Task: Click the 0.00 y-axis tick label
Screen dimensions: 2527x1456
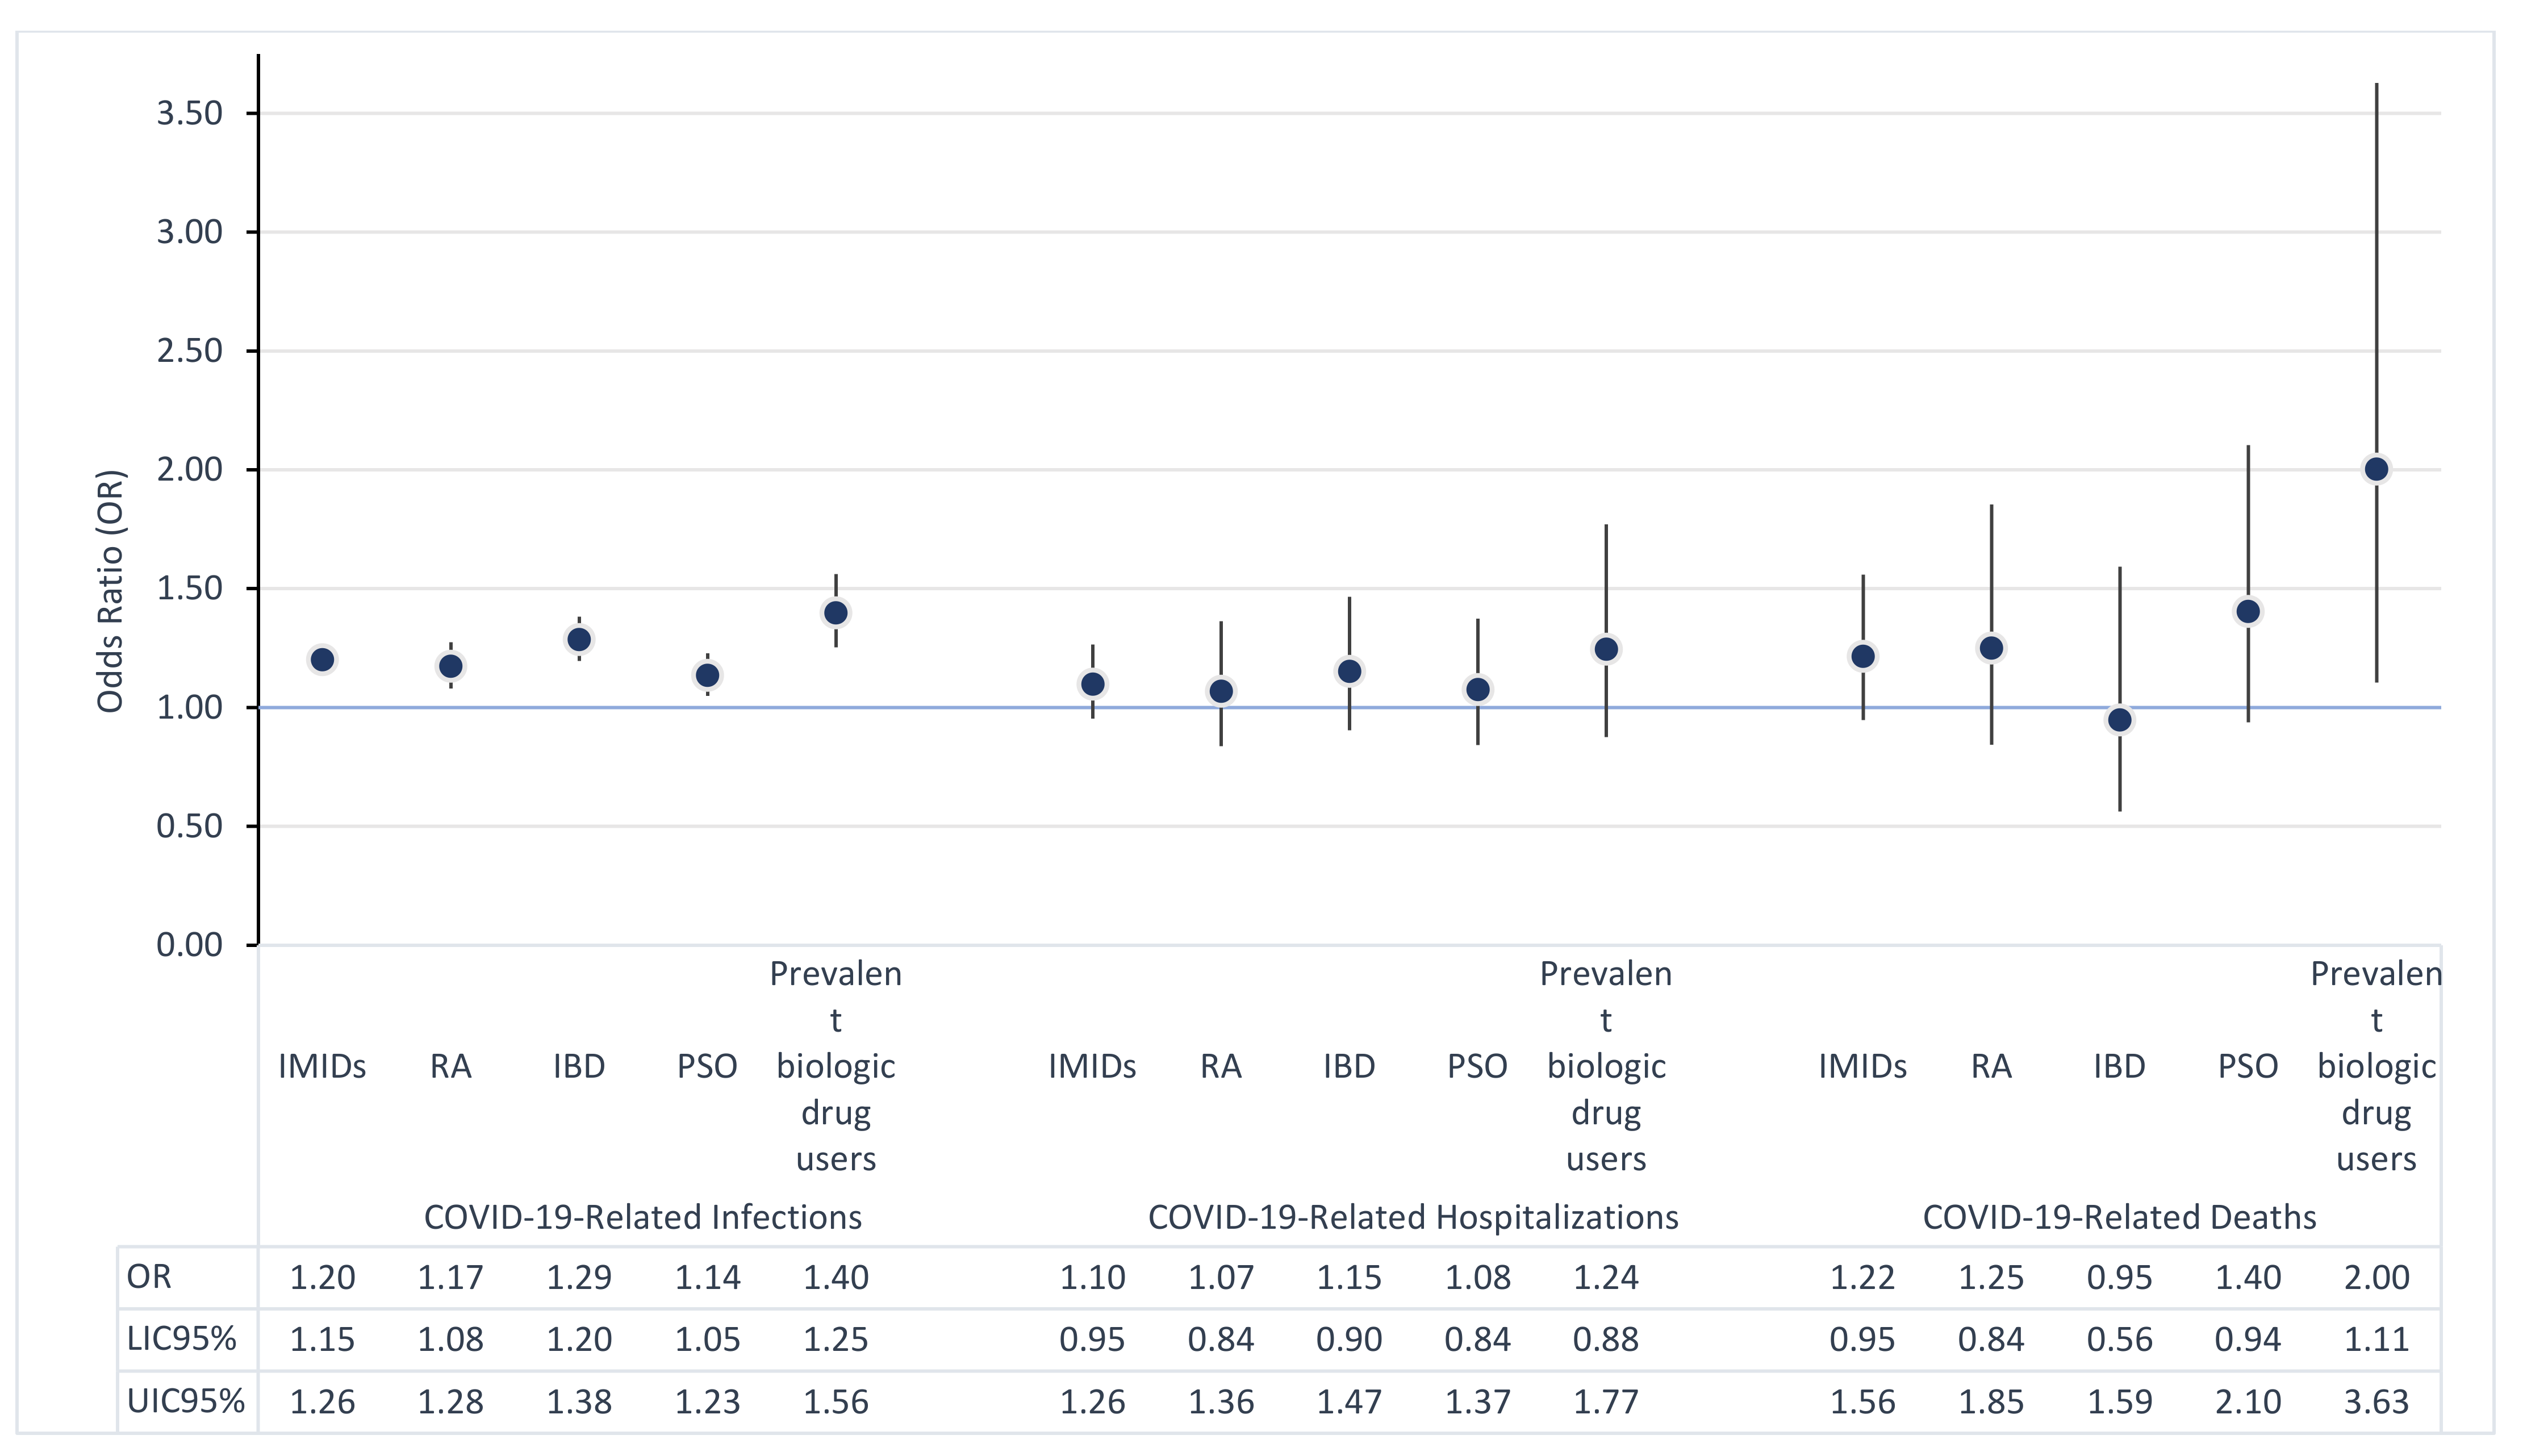Action: (x=189, y=945)
